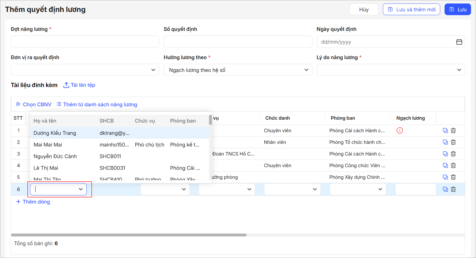The image size is (476, 258).
Task: Click the Lưu button
Action: [457, 10]
